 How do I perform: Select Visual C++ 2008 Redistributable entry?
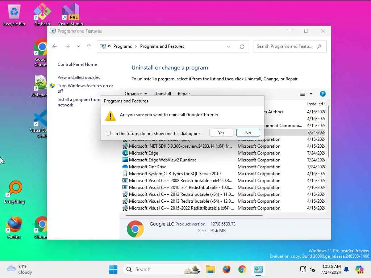point(224,180)
